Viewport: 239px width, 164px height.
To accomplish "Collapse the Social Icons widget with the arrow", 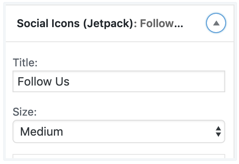I will click(x=216, y=23).
